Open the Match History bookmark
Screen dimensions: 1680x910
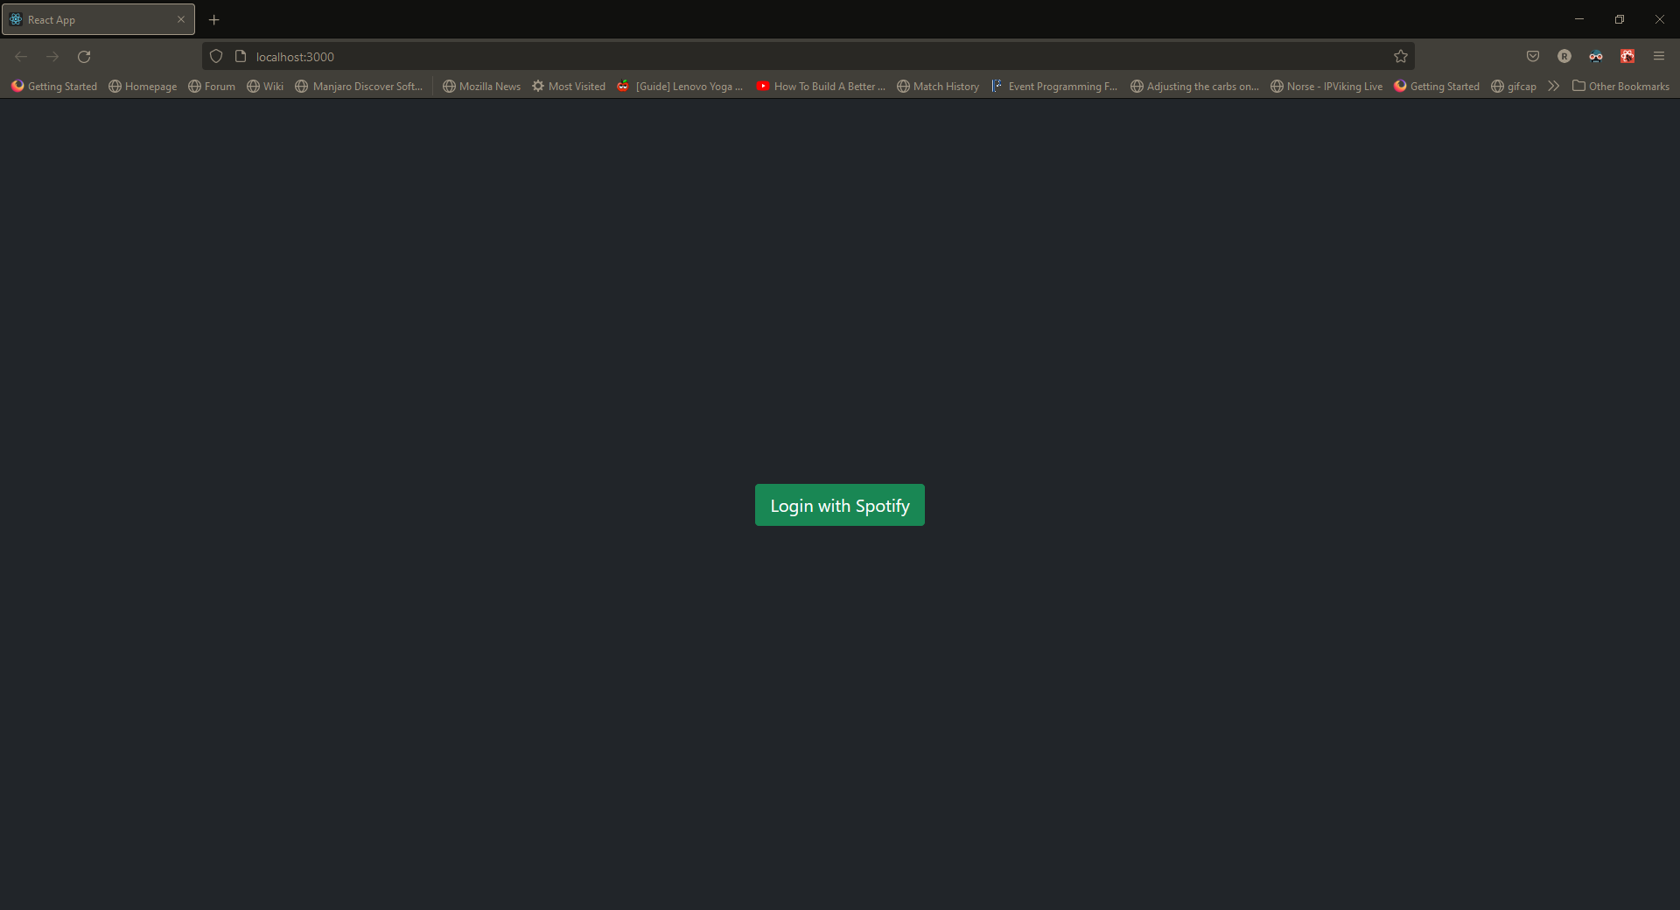point(938,87)
